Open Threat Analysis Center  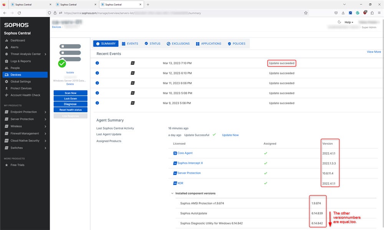point(24,54)
